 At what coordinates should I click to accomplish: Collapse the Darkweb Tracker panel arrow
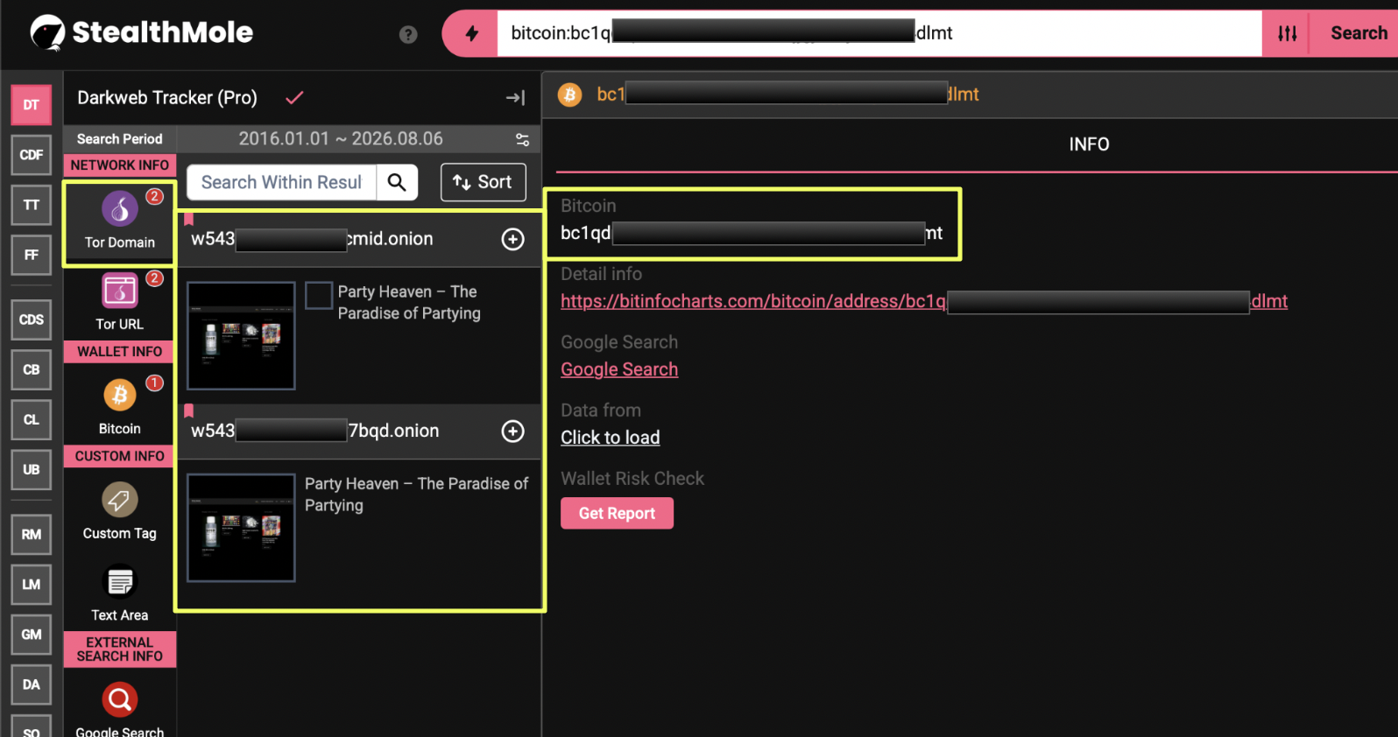(516, 98)
